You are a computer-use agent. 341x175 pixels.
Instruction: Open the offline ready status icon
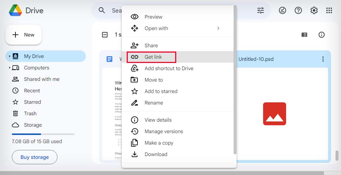(x=282, y=10)
